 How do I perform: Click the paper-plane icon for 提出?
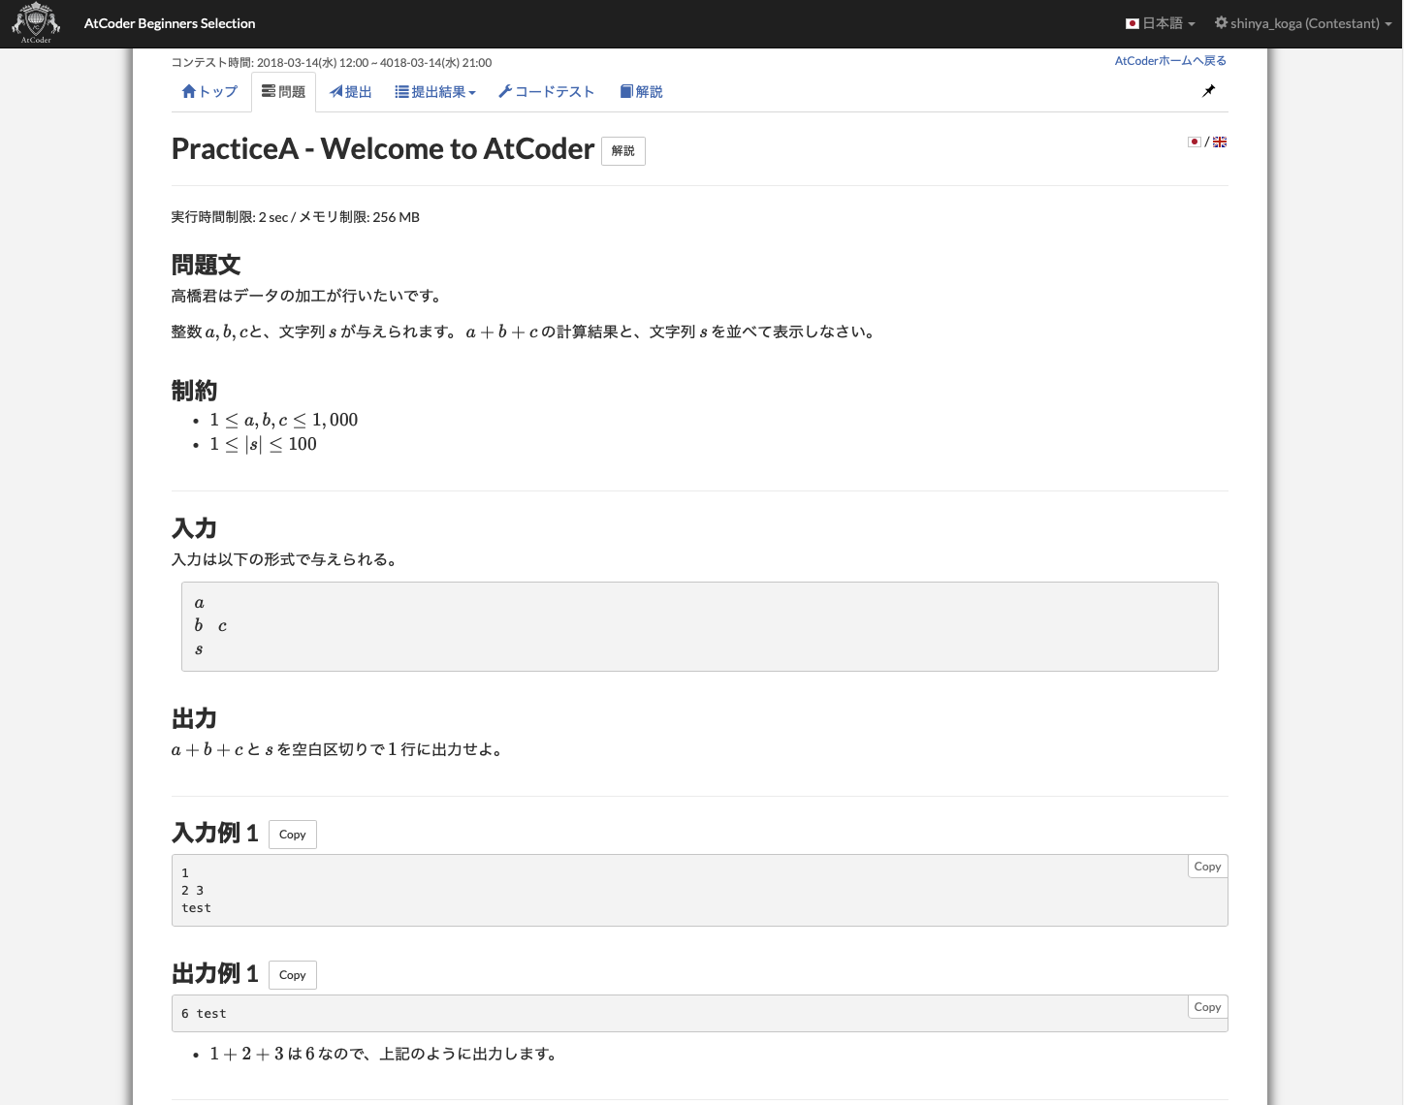coord(337,90)
